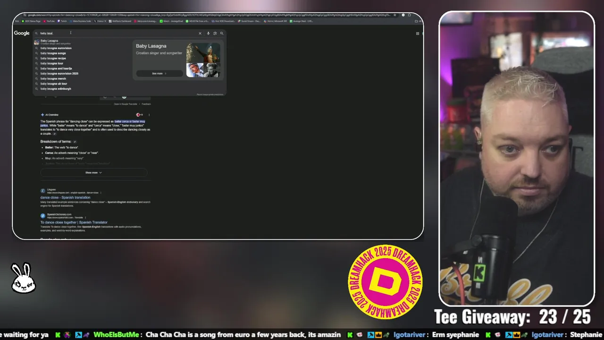Image resolution: width=604 pixels, height=340 pixels.
Task: Open Merch - AverageShad bookmark
Action: pyautogui.click(x=171, y=21)
